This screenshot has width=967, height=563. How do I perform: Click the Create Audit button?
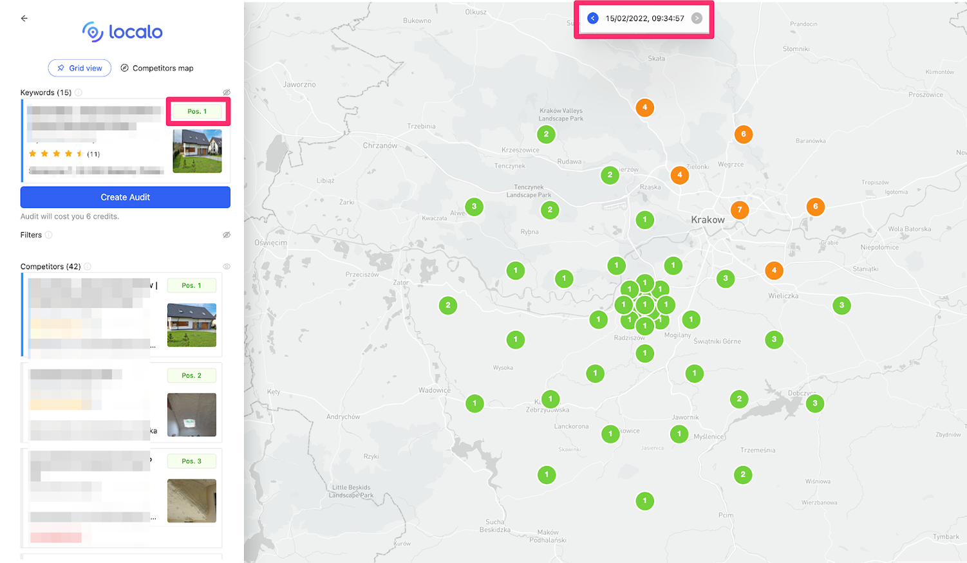click(x=125, y=198)
